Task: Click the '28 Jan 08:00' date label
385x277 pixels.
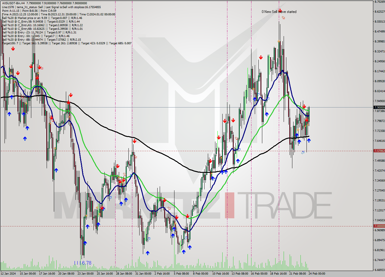Action: click(x=124, y=274)
